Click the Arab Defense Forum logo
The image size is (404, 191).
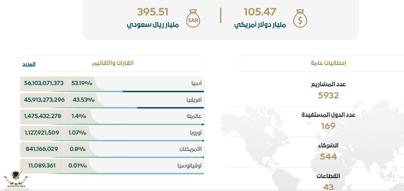16,180
